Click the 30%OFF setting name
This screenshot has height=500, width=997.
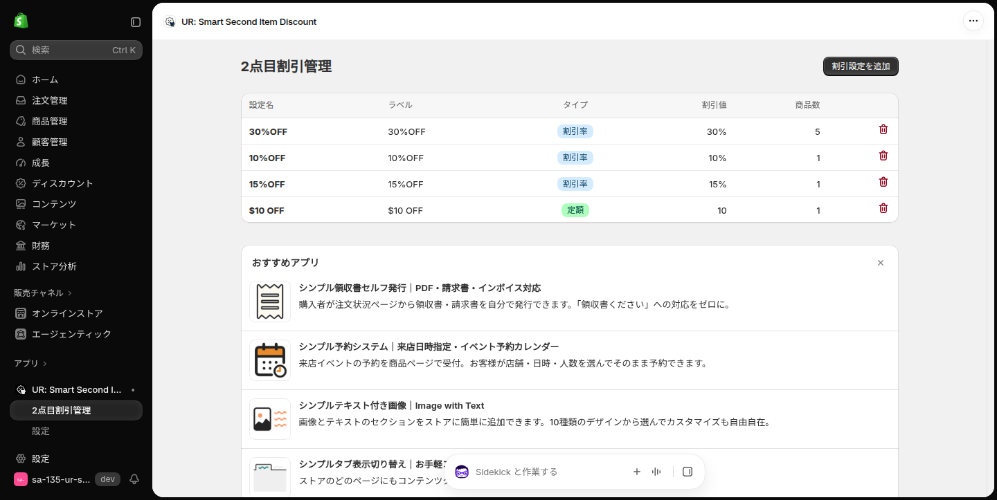(268, 132)
